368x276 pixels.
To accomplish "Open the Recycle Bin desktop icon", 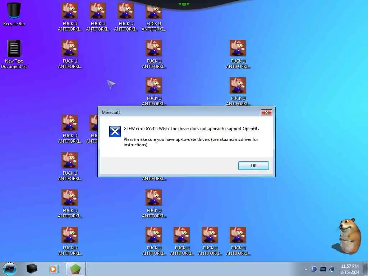I will (x=14, y=14).
